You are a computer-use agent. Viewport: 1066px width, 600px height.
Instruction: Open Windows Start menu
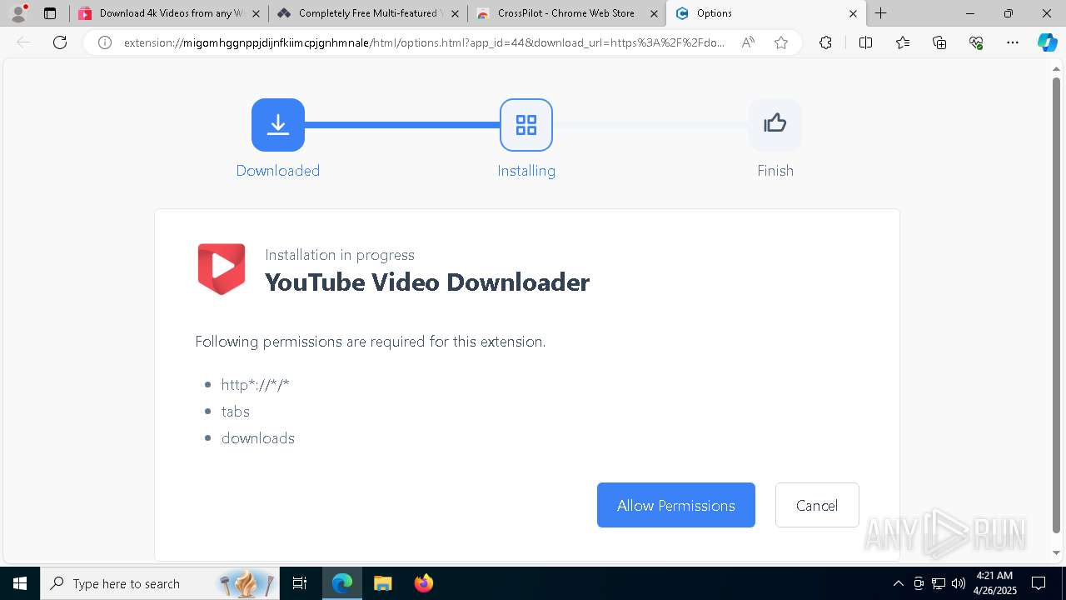20,583
